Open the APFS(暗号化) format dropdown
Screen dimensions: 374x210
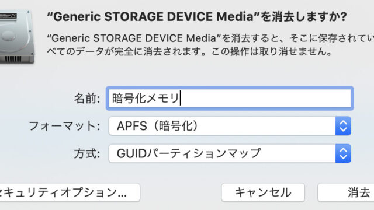tap(230, 126)
